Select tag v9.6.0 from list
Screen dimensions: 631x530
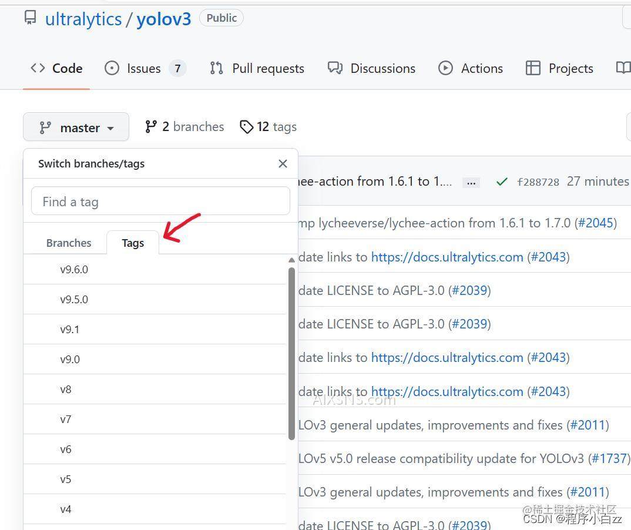[74, 269]
